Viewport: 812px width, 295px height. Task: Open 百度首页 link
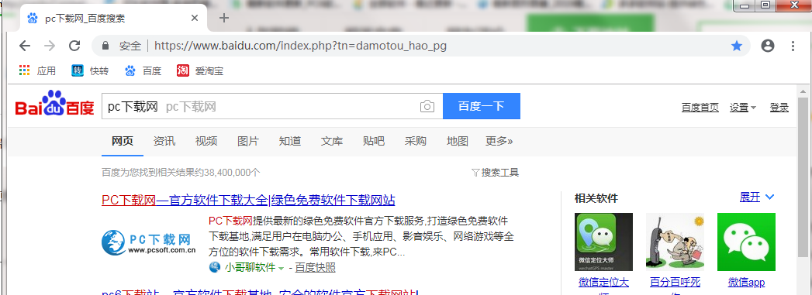point(700,108)
